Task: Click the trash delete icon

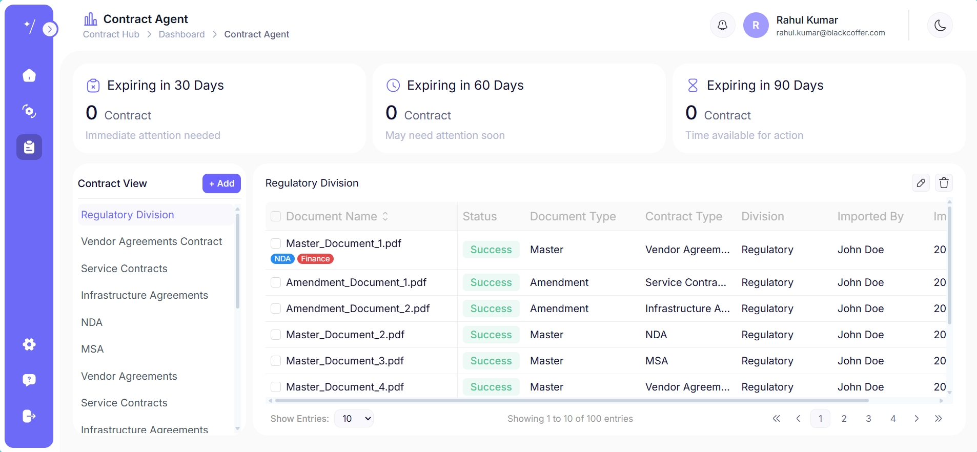Action: tap(944, 183)
